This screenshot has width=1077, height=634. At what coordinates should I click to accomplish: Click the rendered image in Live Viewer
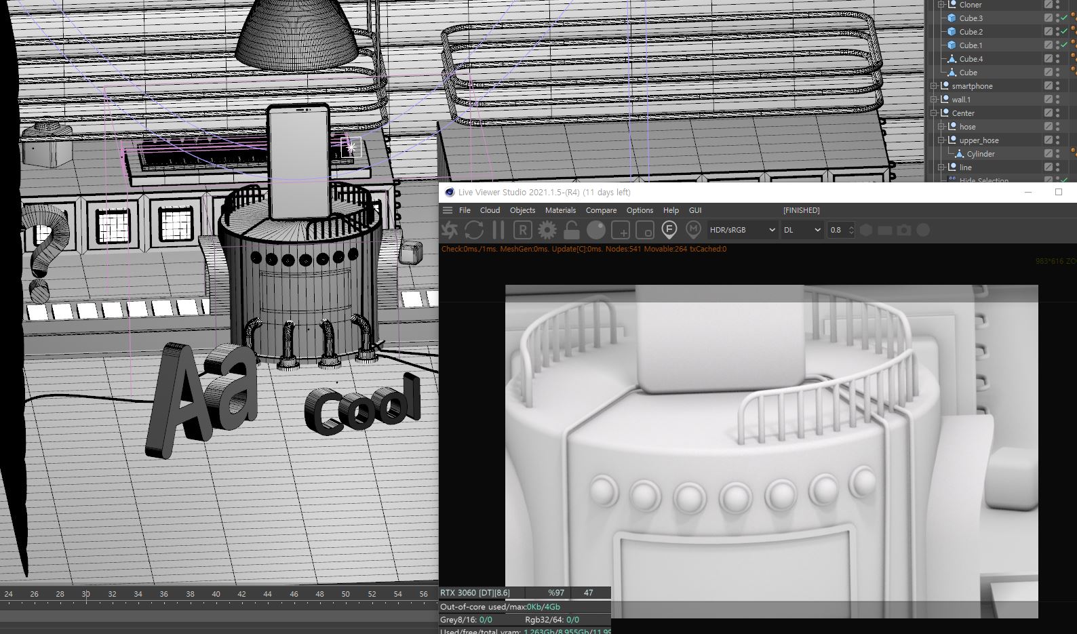pyautogui.click(x=771, y=451)
